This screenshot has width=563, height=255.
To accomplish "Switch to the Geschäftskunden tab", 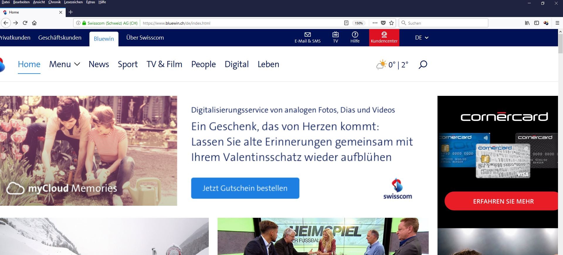I will [60, 38].
